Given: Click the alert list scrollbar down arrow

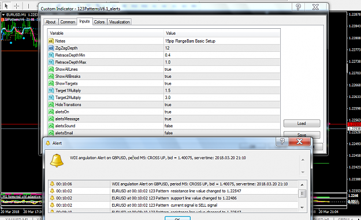Looking at the screenshot, I should tap(302, 207).
